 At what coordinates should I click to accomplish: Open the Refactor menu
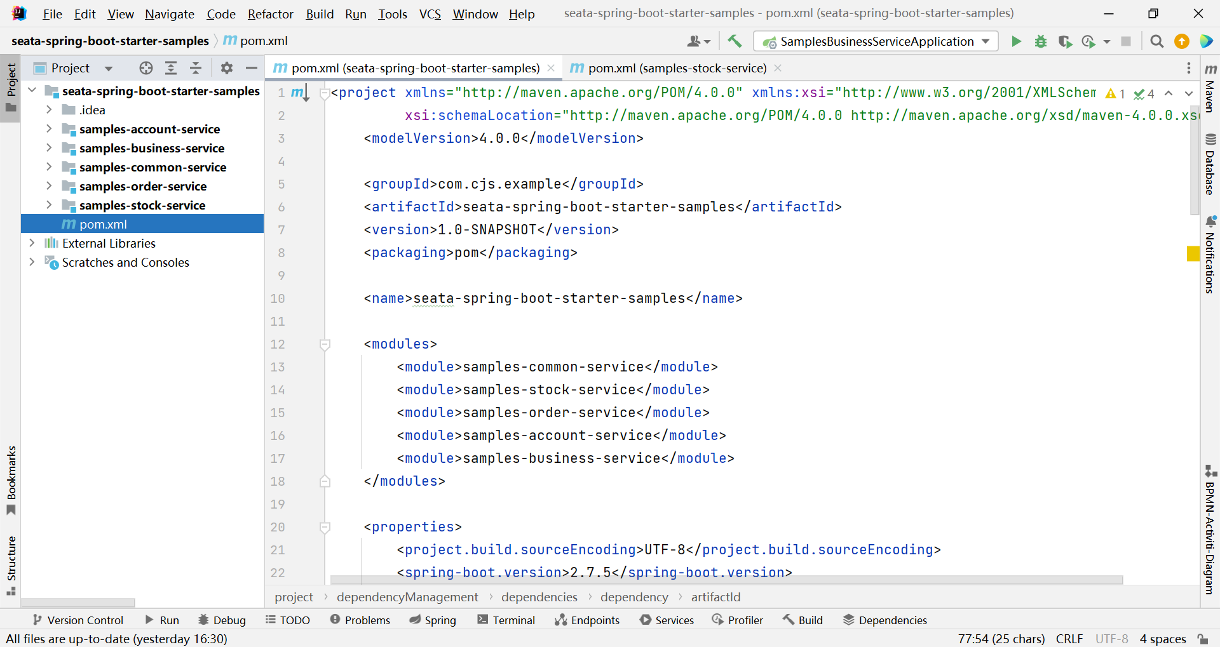click(x=270, y=14)
